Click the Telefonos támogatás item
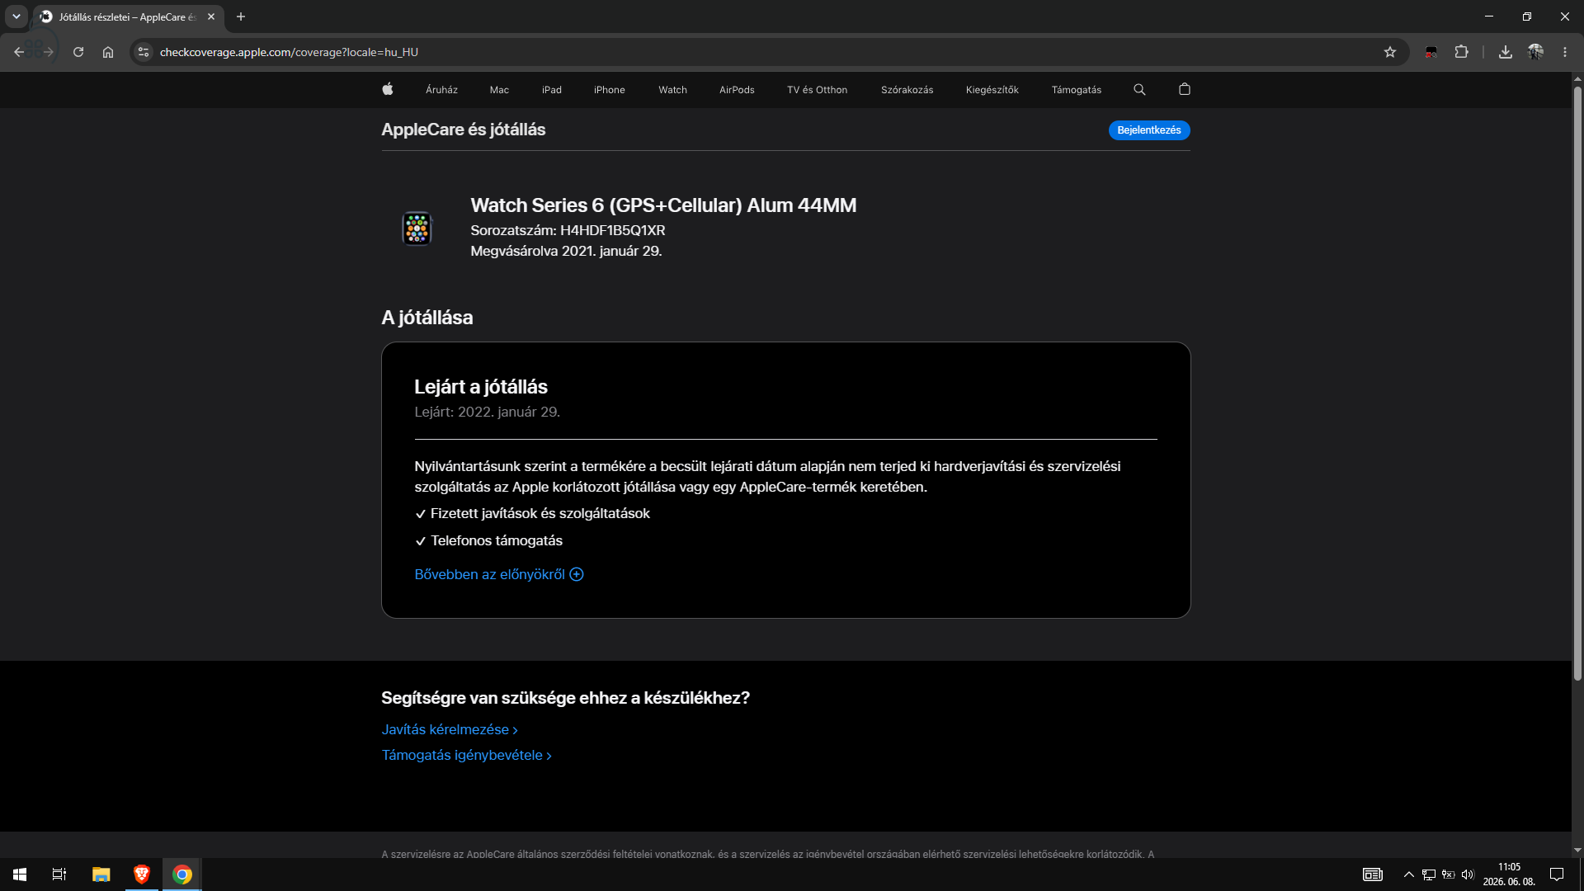 tap(497, 540)
